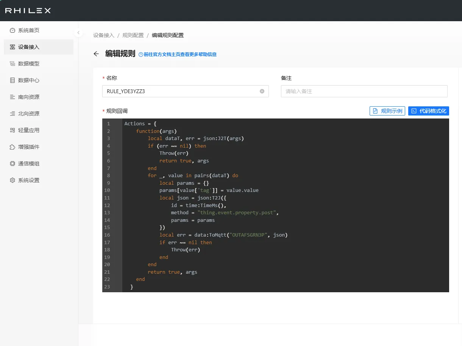Click the 北向资源 sidebar icon
462x346 pixels.
(x=12, y=114)
